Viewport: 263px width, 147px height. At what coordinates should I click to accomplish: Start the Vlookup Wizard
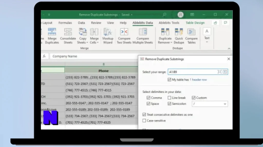click(108, 36)
